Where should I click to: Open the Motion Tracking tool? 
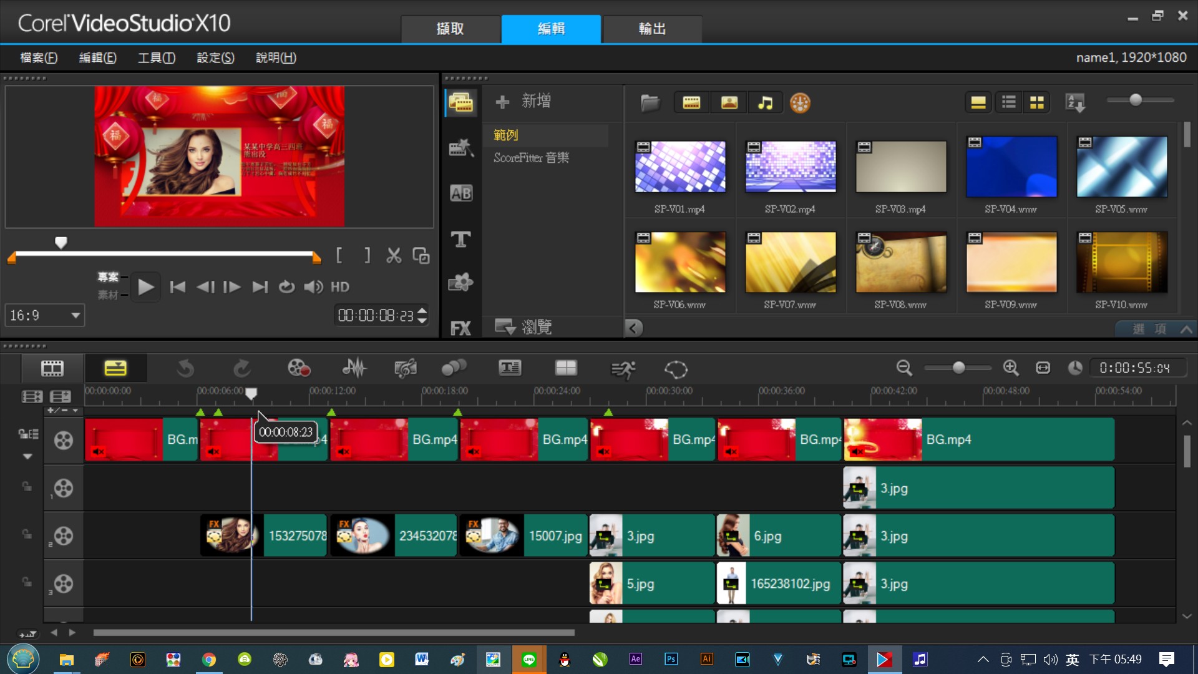[x=454, y=368]
